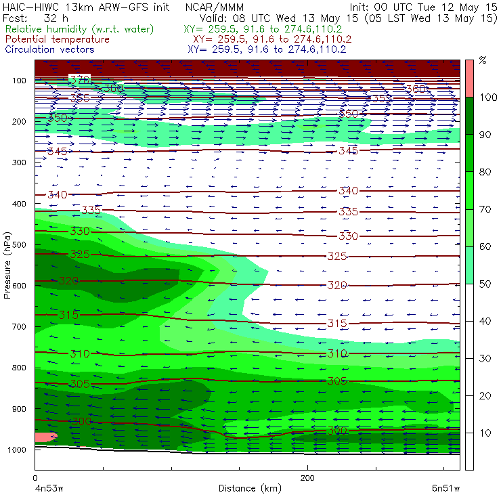The image size is (501, 501).
Task: Click the red XY coordinates line
Action: tap(272, 39)
